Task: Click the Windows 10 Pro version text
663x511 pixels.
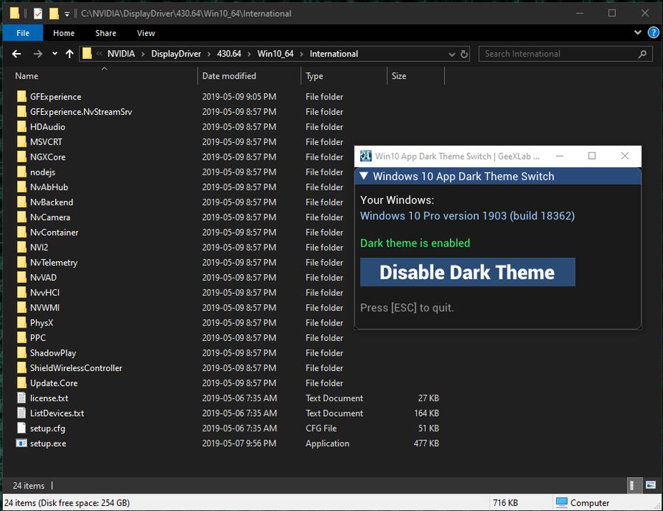Action: [x=467, y=216]
